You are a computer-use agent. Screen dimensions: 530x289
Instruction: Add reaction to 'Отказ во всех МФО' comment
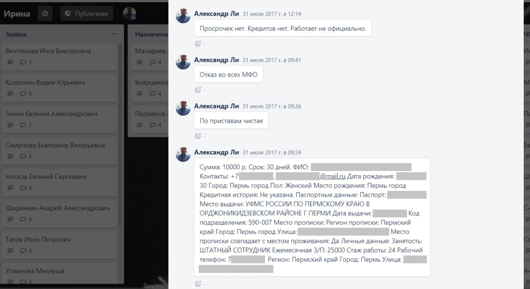click(198, 90)
